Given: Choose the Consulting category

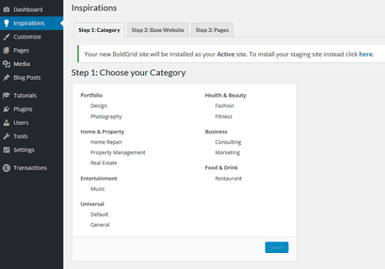Looking at the screenshot, I should click(x=228, y=142).
